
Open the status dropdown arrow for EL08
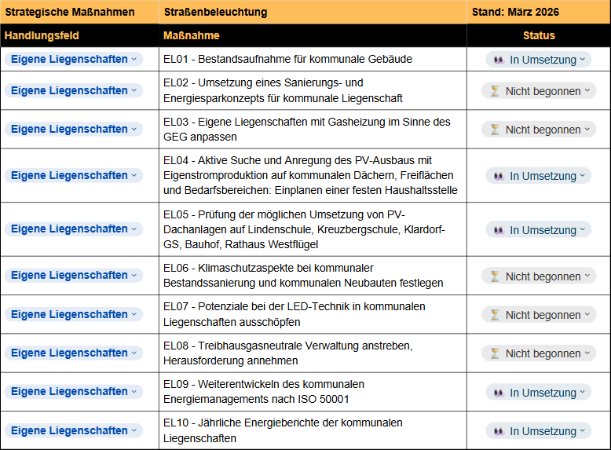pyautogui.click(x=587, y=353)
